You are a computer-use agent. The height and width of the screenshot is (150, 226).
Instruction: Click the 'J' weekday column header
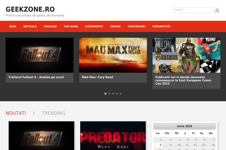coord(185,133)
